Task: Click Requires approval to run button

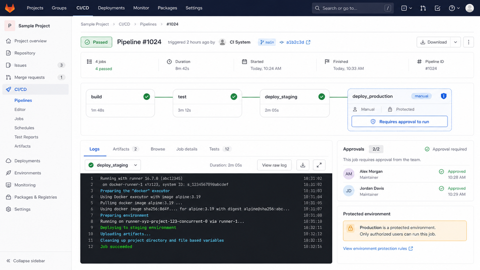Action: 399,121
